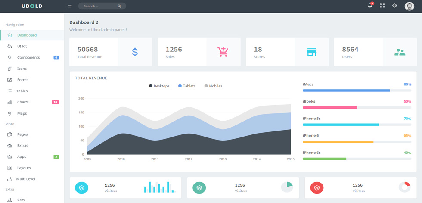Open the Extras menu entry
Viewport: 422px width, 203px height.
pyautogui.click(x=32, y=146)
